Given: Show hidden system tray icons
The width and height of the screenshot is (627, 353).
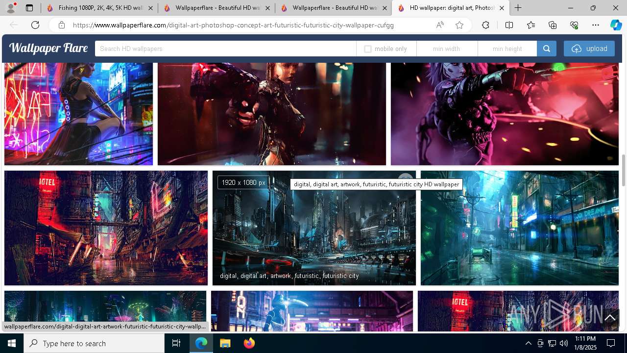Looking at the screenshot, I should tap(529, 343).
